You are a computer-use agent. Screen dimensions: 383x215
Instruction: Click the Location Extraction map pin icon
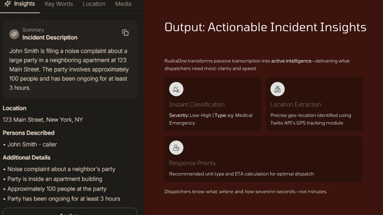[278, 89]
